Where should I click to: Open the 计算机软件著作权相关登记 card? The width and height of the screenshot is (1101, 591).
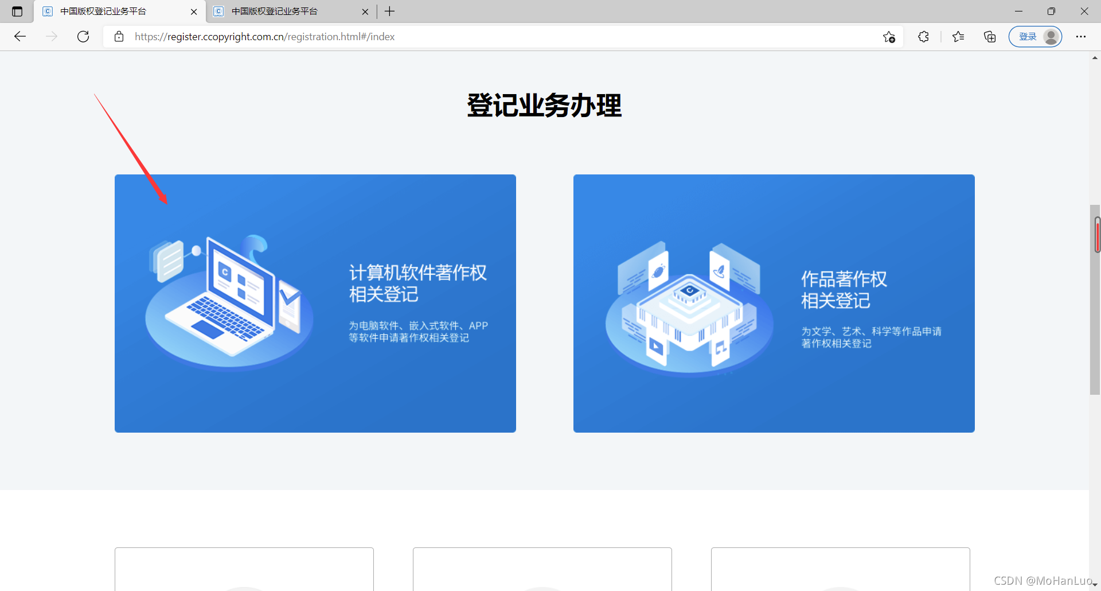pos(315,304)
